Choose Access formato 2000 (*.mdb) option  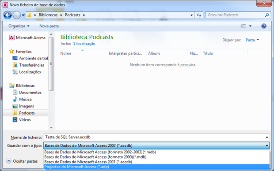coord(156,157)
